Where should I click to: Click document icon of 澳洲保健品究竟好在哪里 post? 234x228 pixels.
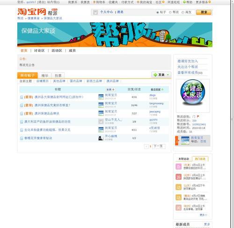click(22, 105)
